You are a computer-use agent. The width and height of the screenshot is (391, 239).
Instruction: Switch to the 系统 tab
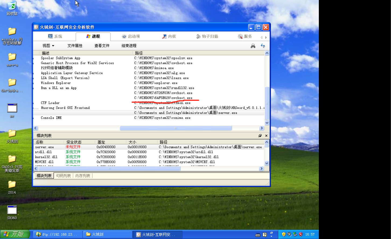pos(55,36)
